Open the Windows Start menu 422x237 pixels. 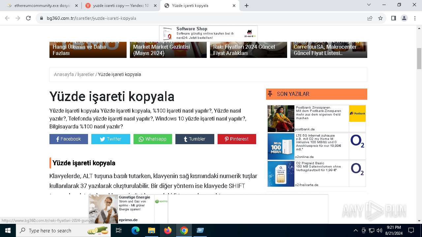pos(8,230)
